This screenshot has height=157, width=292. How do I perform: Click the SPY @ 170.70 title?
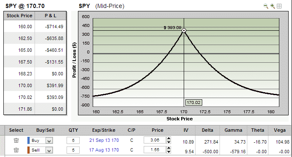25,6
